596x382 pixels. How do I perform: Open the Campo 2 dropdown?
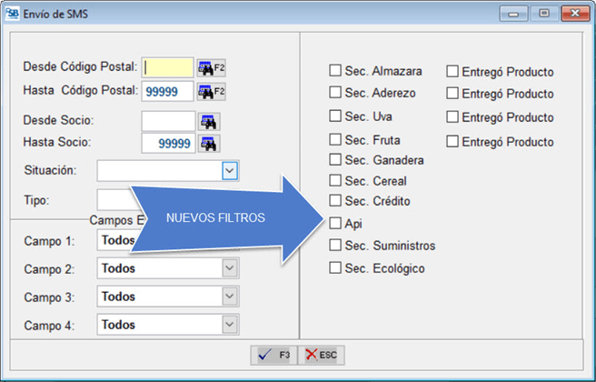(x=230, y=268)
